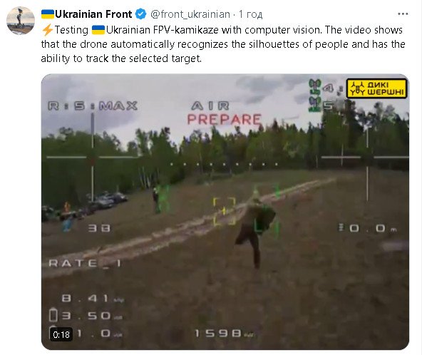
Task: Click the '1 год' post timestamp
Action: pos(251,14)
